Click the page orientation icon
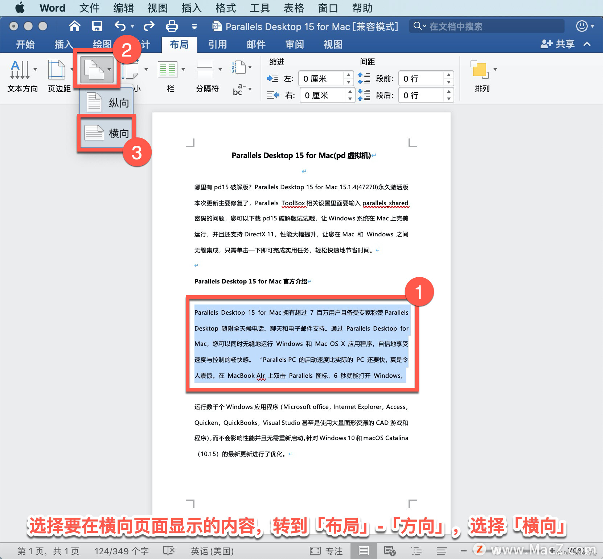Image resolution: width=603 pixels, height=559 pixels. 94,70
